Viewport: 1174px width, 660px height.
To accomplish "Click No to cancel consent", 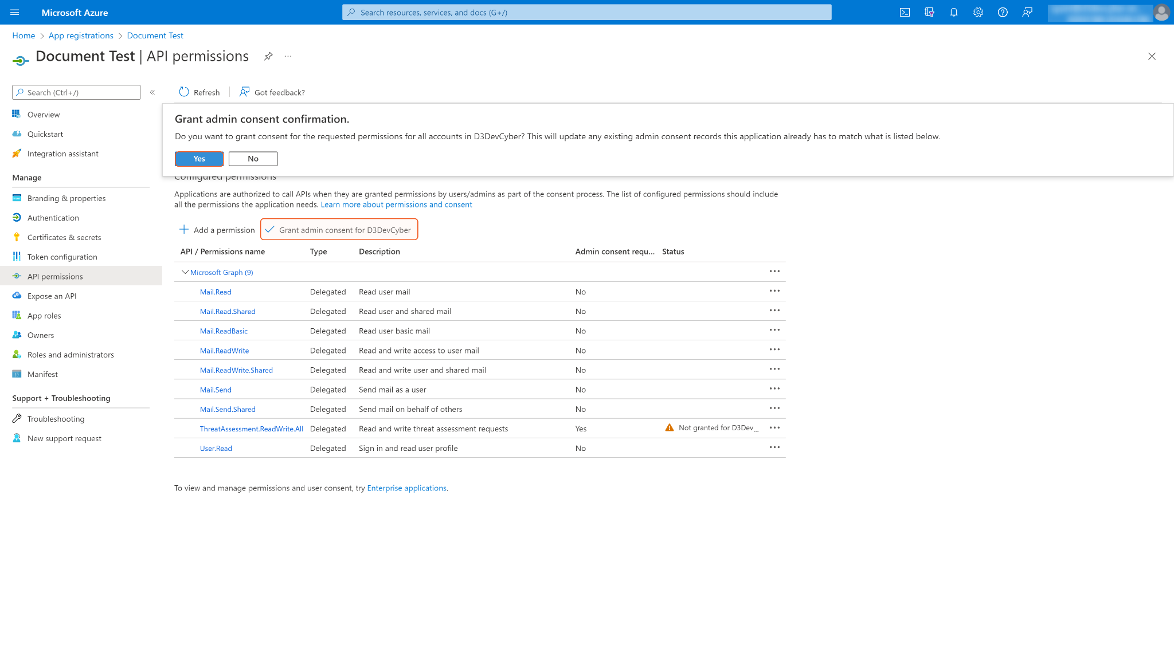I will 253,159.
